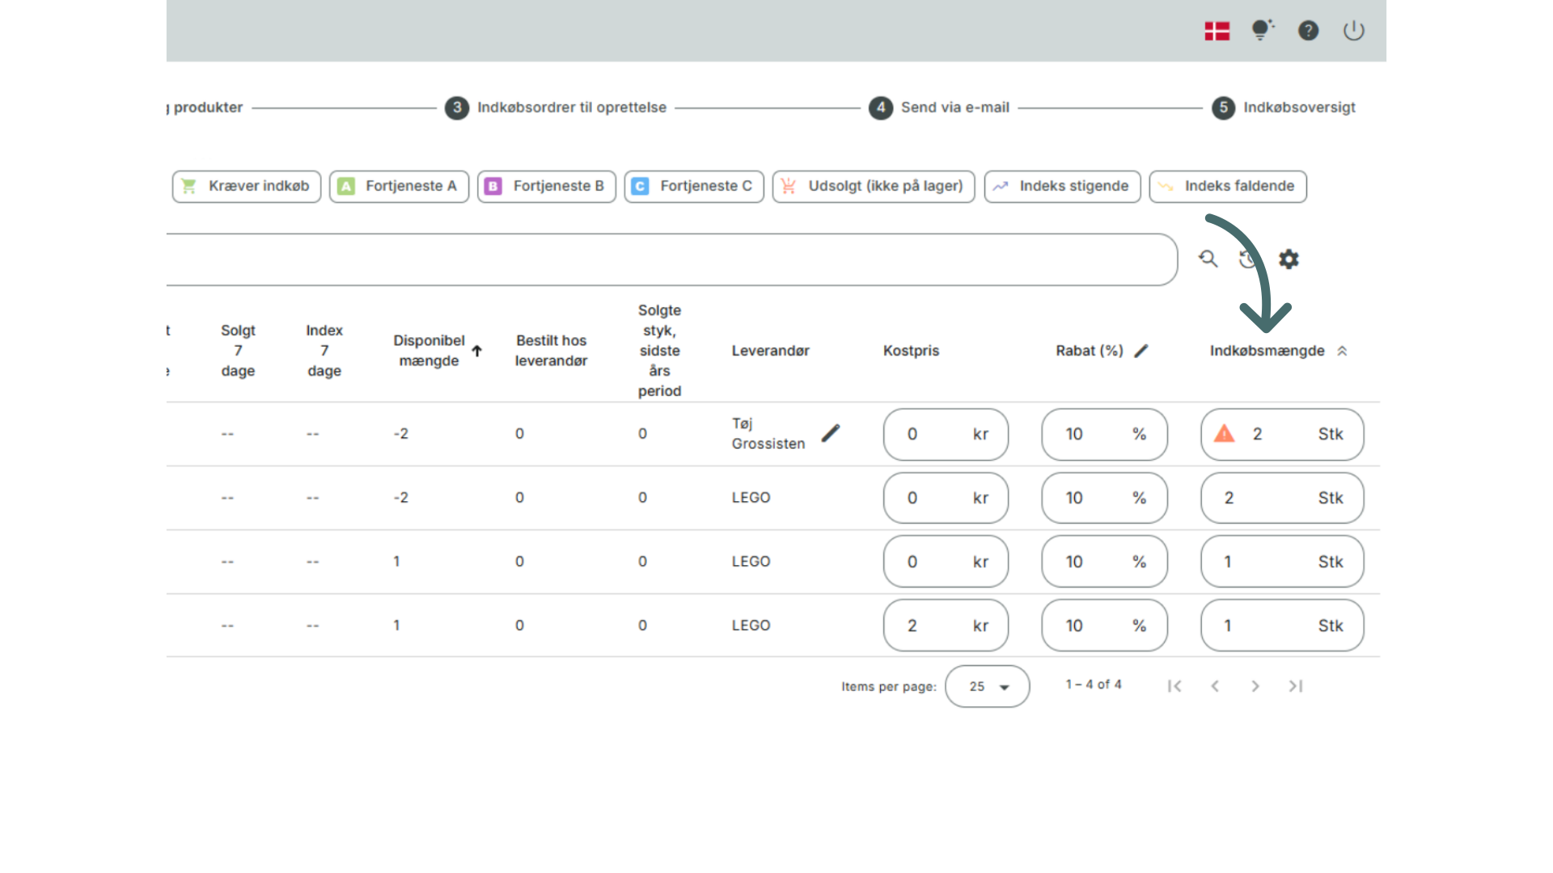Open the Items per page dropdown
The width and height of the screenshot is (1553, 873).
988,686
